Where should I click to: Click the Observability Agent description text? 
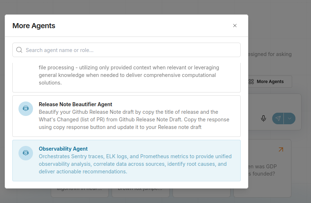pyautogui.click(x=135, y=164)
